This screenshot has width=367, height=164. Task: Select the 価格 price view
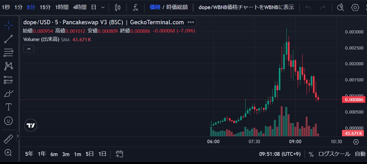click(155, 7)
